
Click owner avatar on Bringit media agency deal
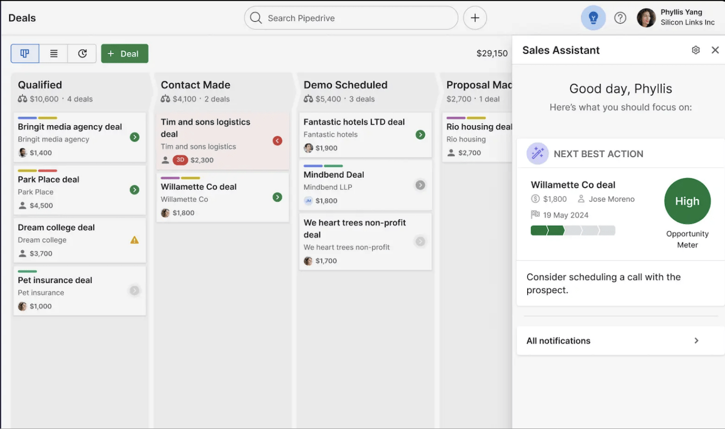22,153
